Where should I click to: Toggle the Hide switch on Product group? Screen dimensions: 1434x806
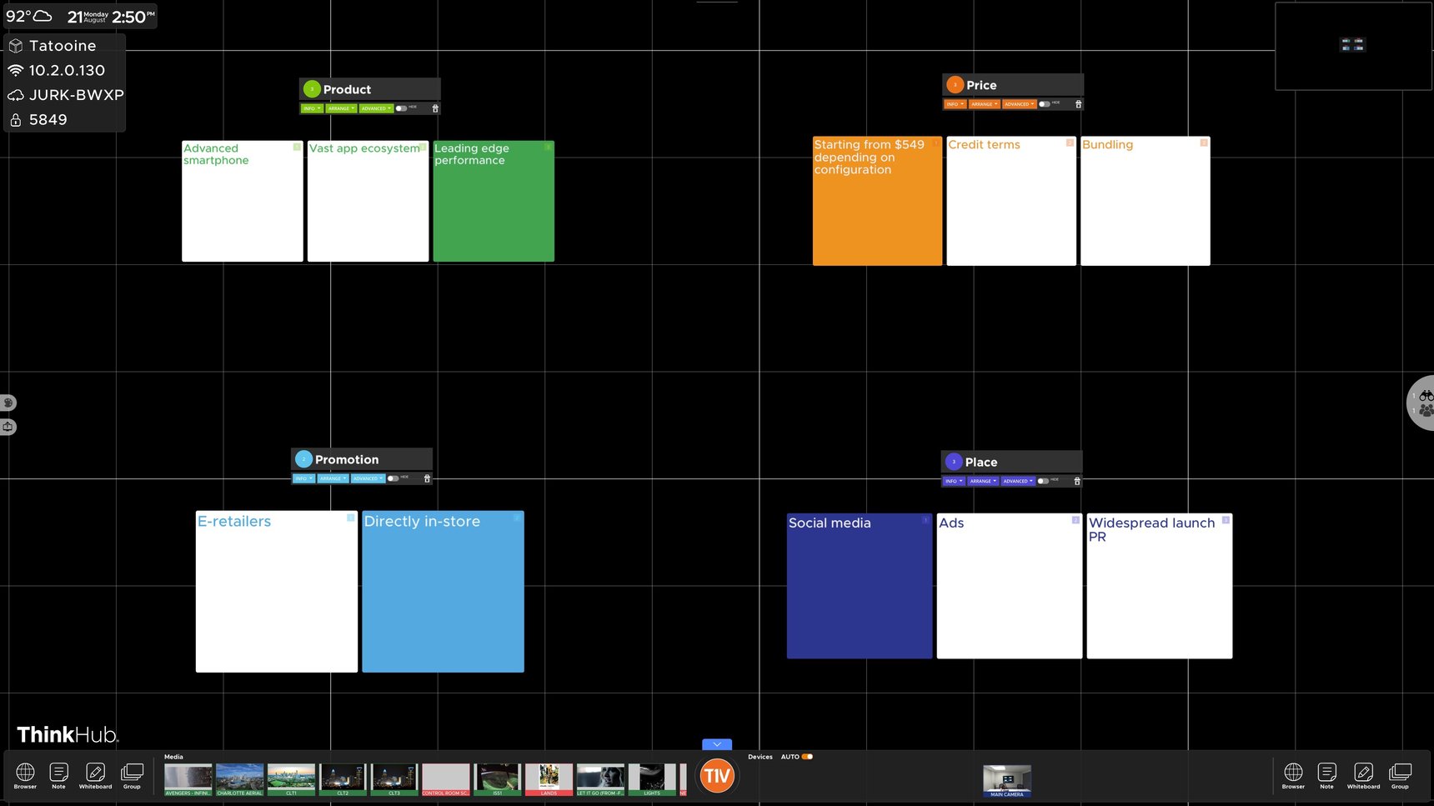[401, 108]
